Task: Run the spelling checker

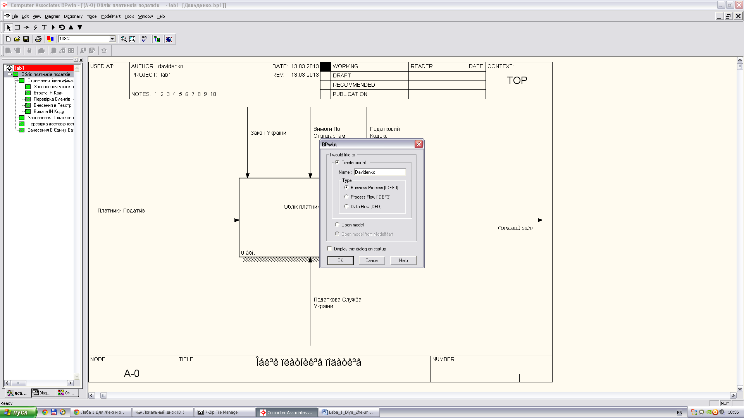Action: coord(144,39)
